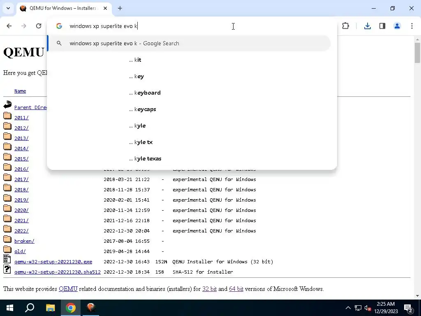Screen dimensions: 421x316
Task: Open the 2018/ folder link
Action: pyautogui.click(x=21, y=190)
